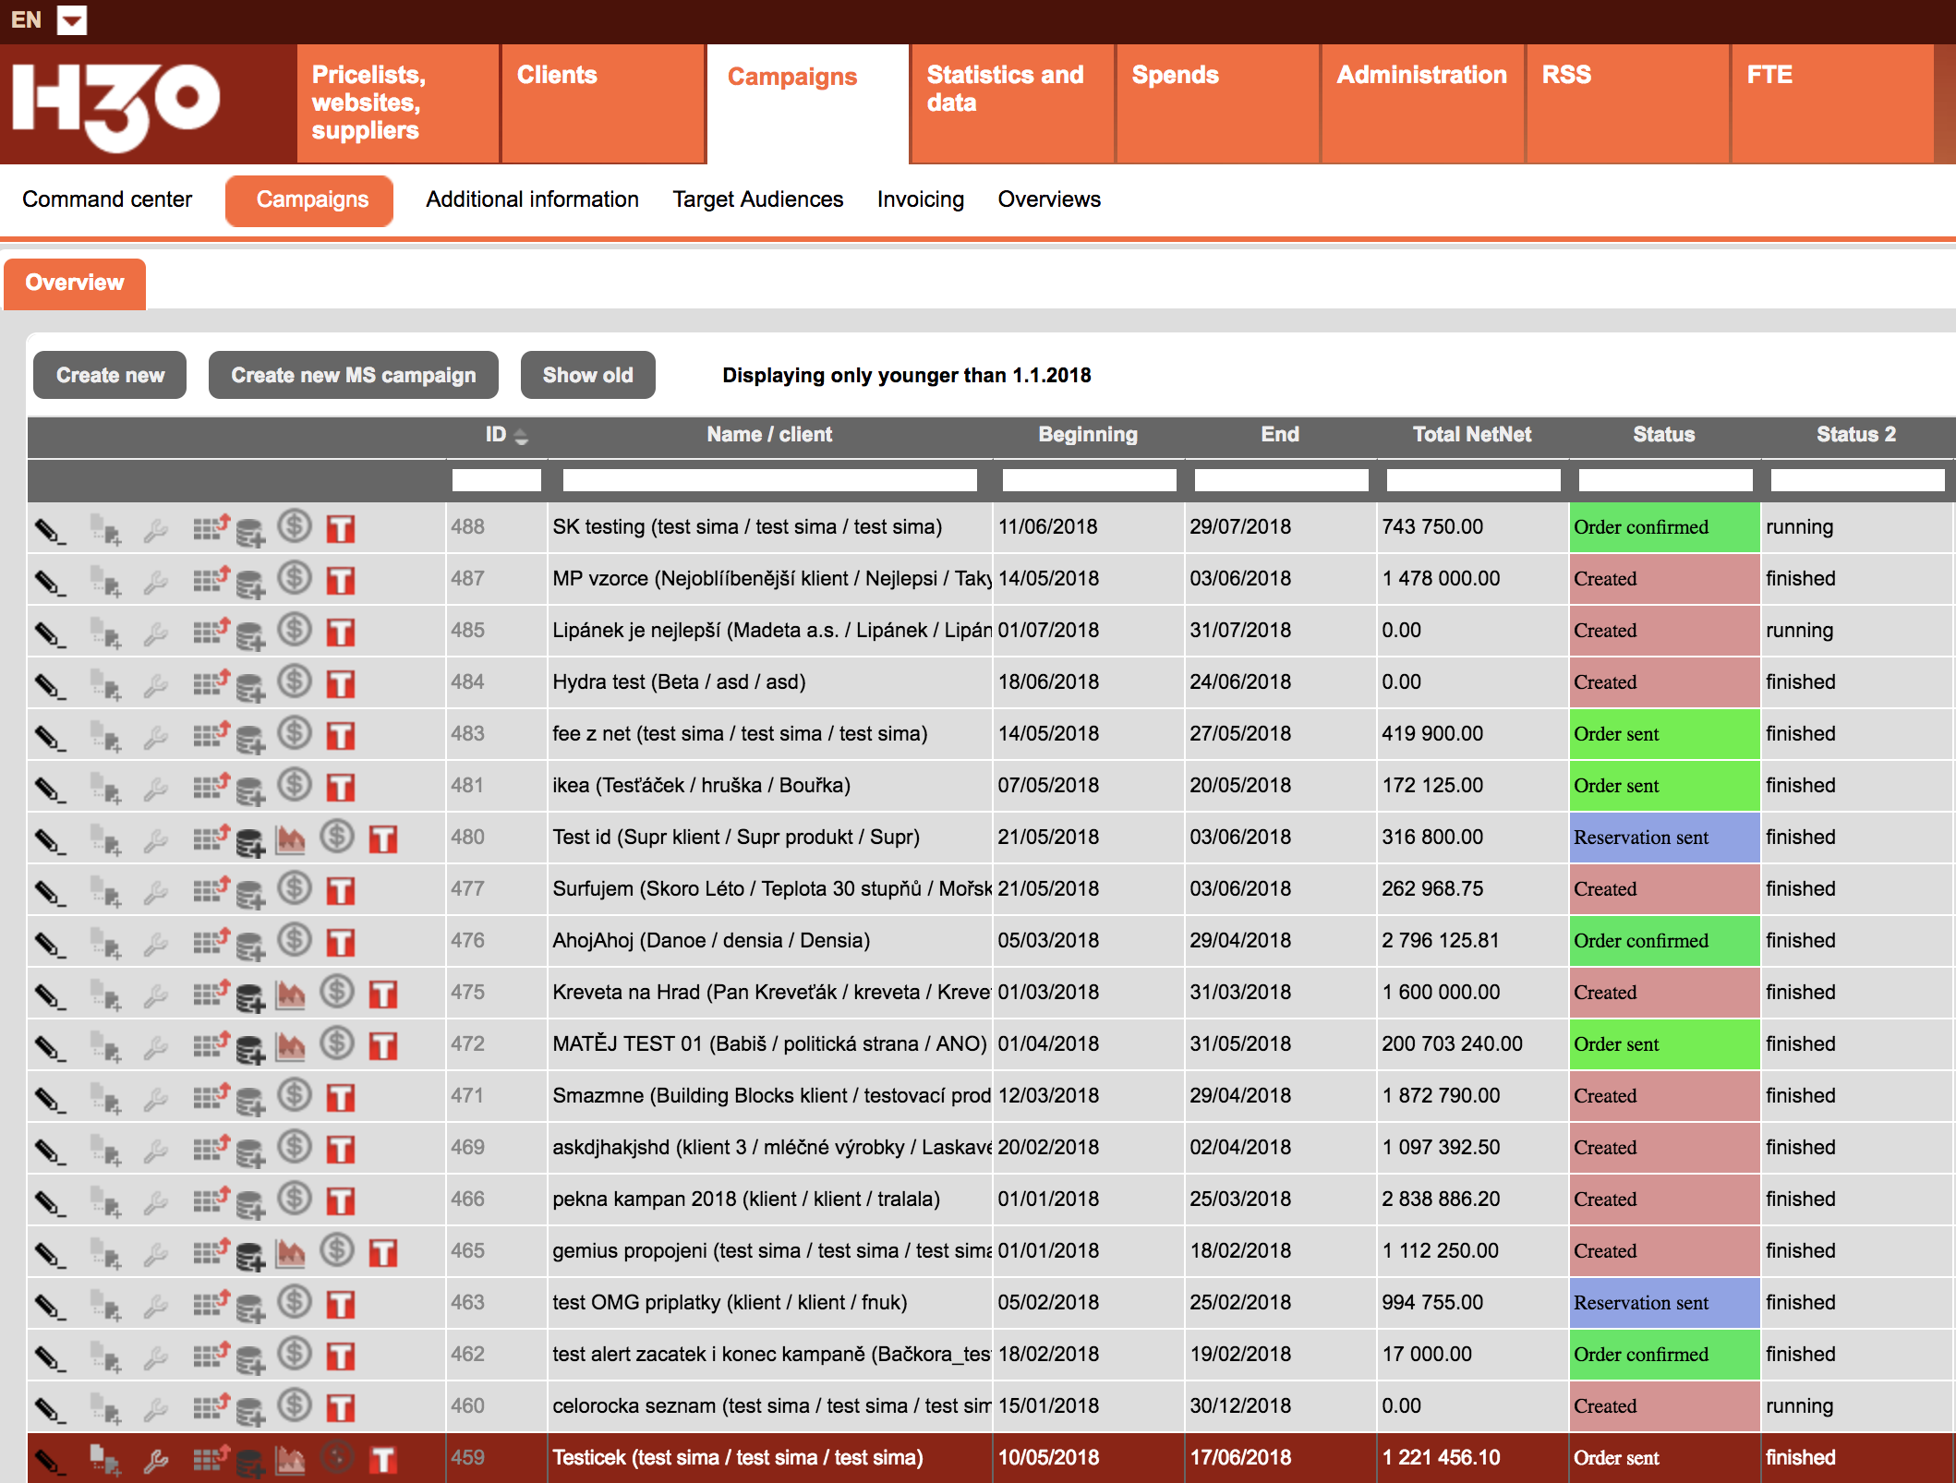This screenshot has height=1483, width=1956.
Task: Click red T icon for campaign 466
Action: point(341,1200)
